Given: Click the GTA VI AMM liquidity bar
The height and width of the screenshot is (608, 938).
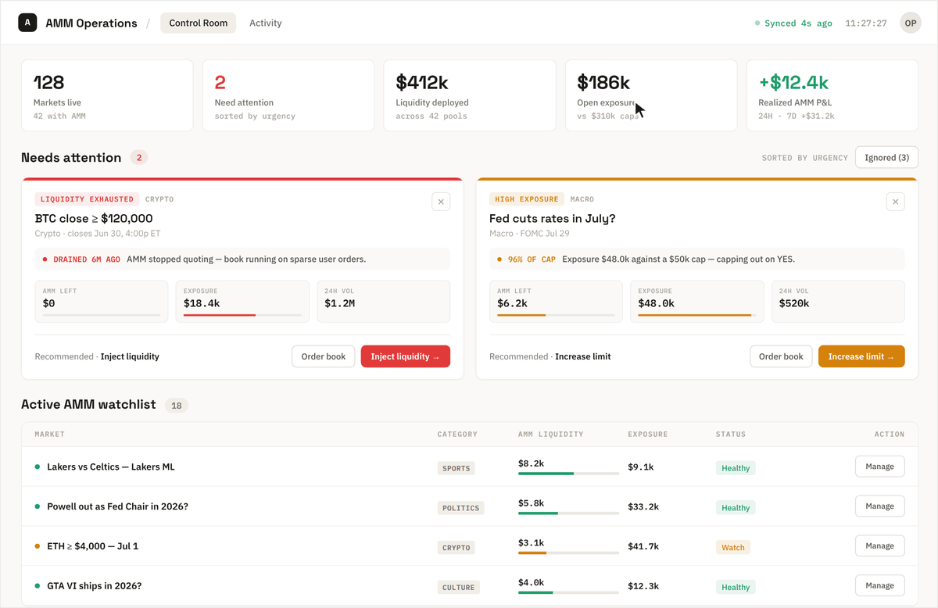Looking at the screenshot, I should pos(567,592).
